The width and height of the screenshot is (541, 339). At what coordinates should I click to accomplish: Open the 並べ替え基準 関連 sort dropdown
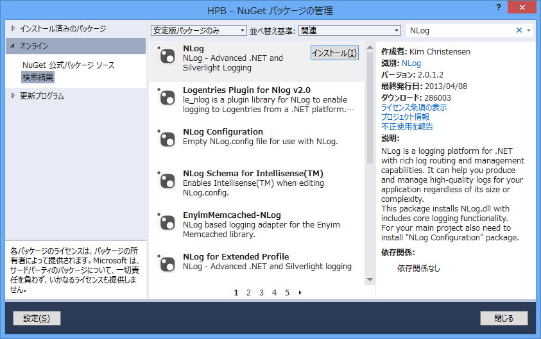pos(350,30)
